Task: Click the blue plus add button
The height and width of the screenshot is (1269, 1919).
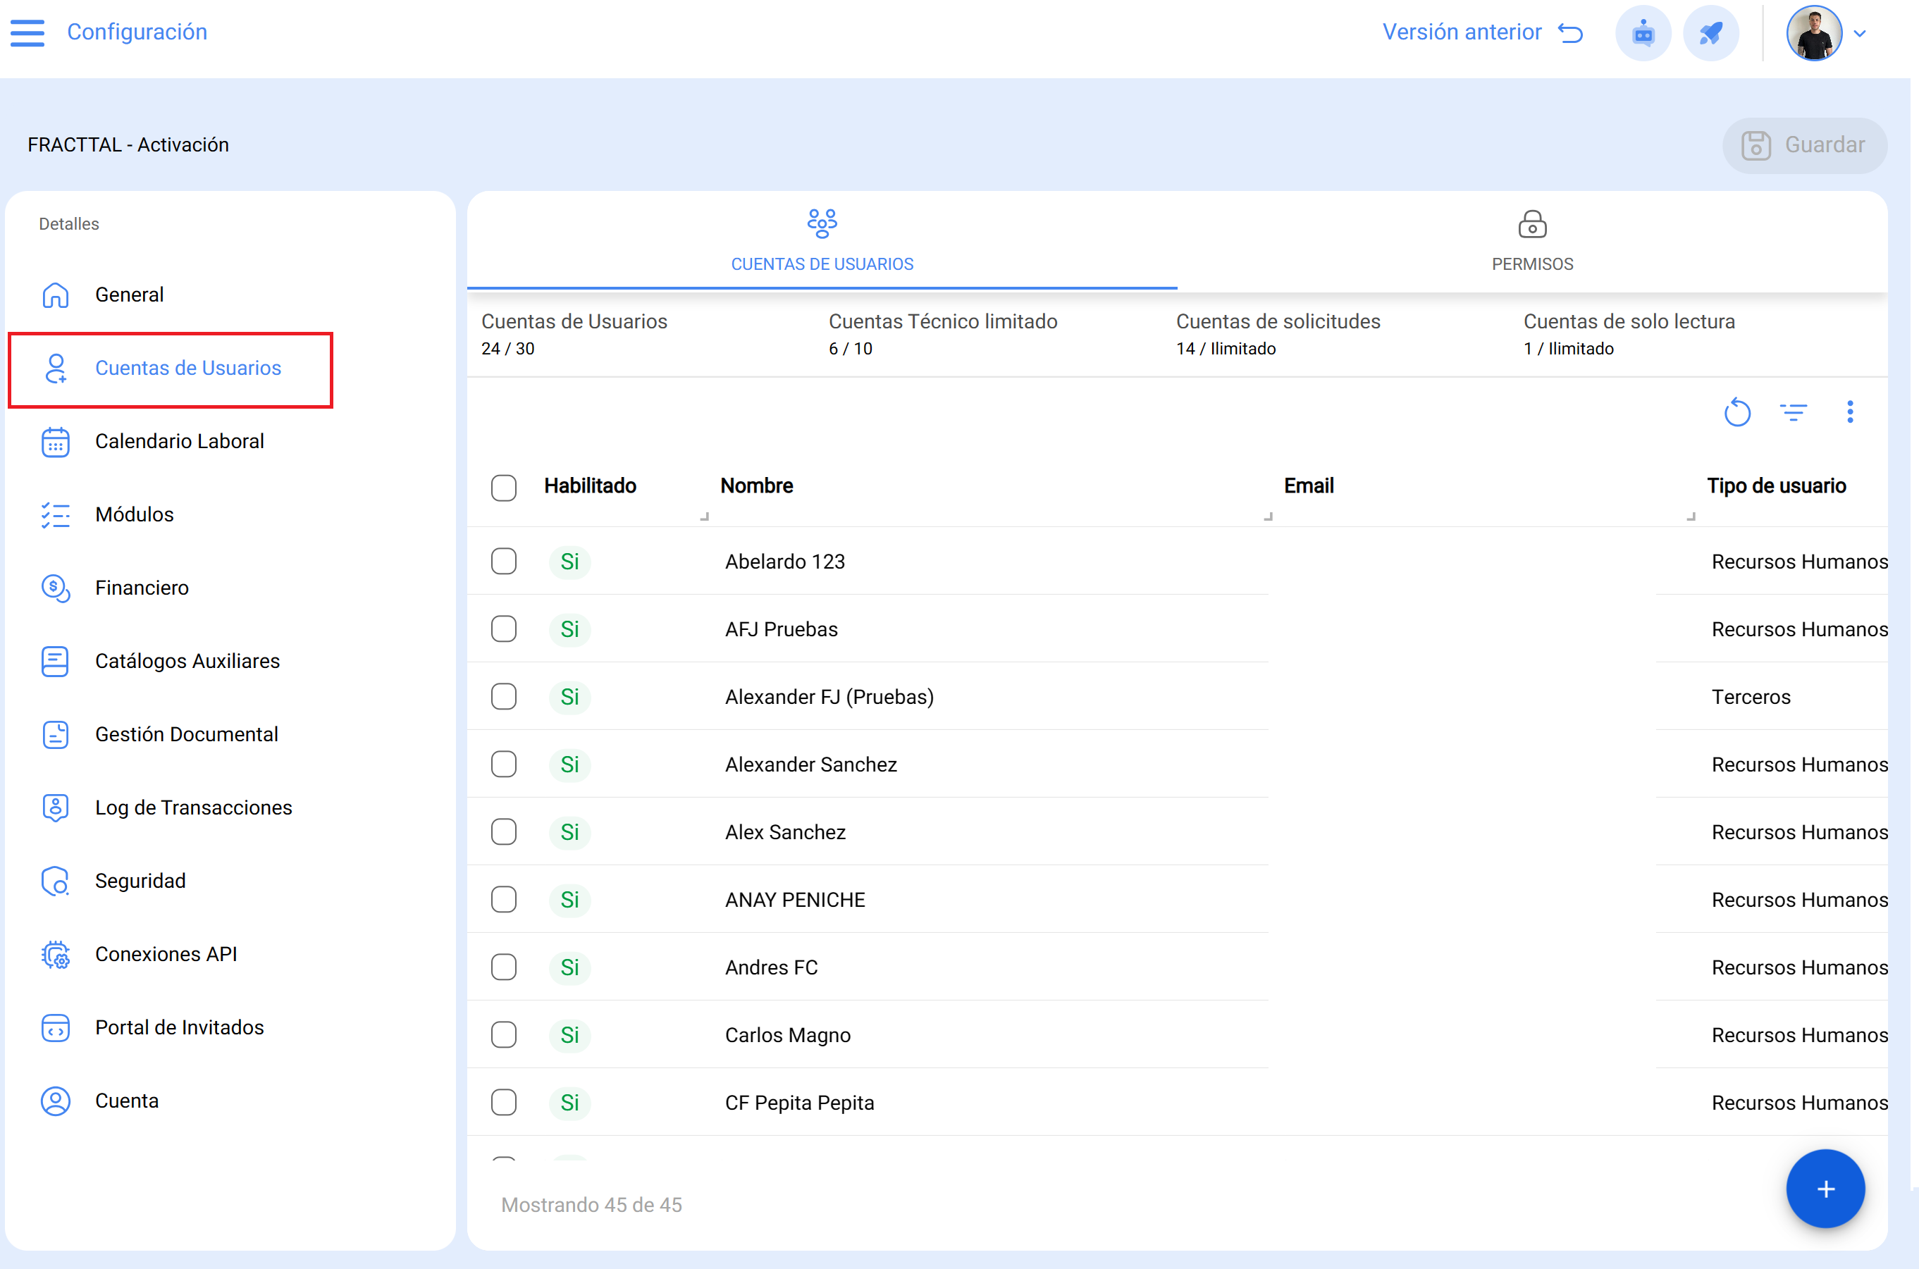Action: pyautogui.click(x=1825, y=1188)
